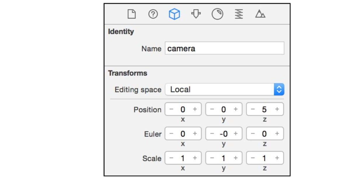Increase Euler x rotation with plus
This screenshot has height=177, width=362.
[x=195, y=134]
